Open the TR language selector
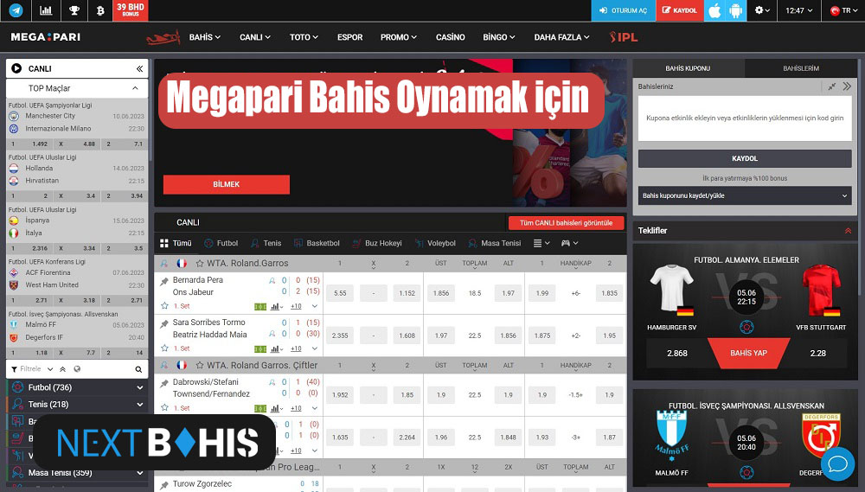Screen dimensions: 865x492 [843, 10]
